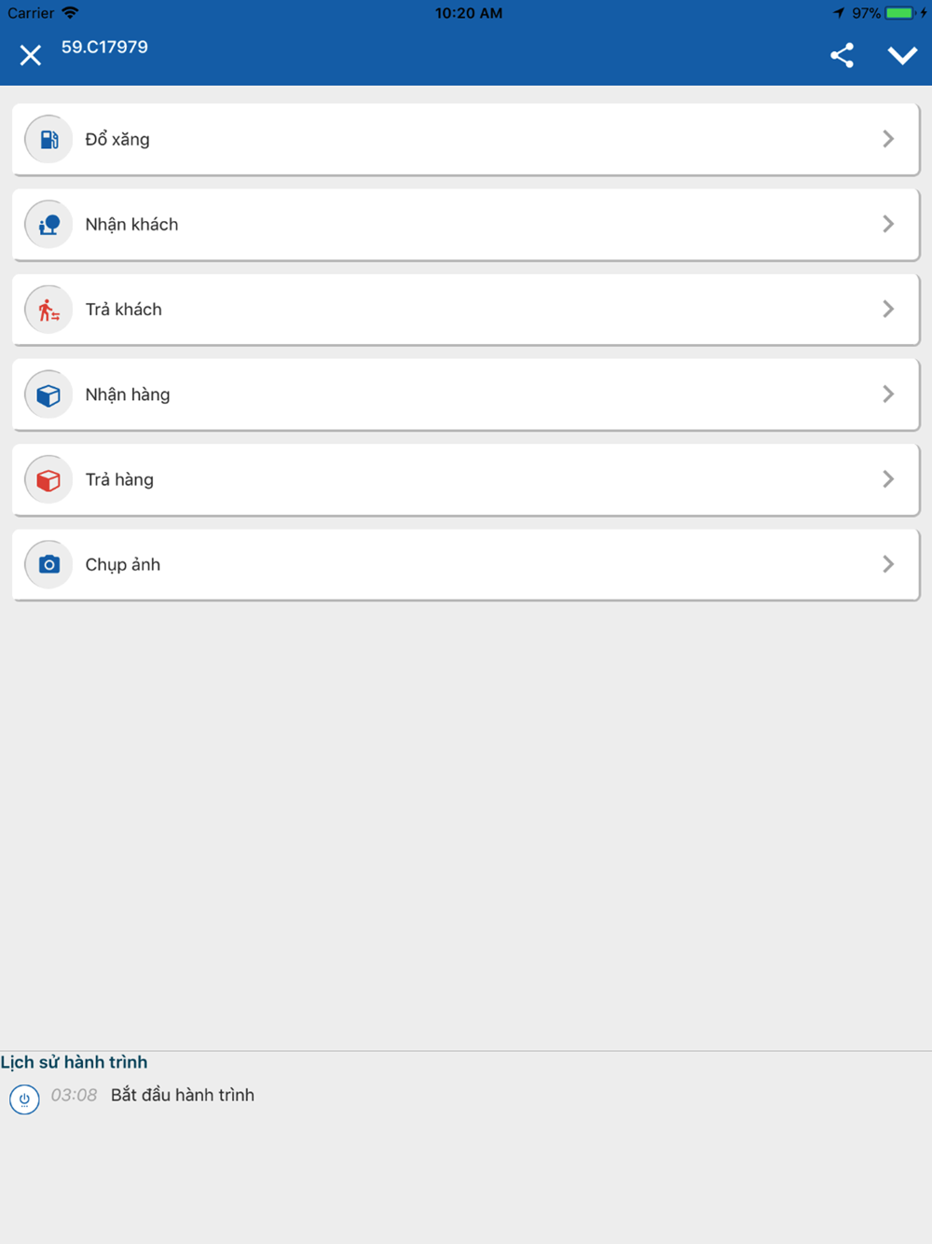Open the Nhận khách row via its right chevron
Screen dimensions: 932x1244
click(x=888, y=224)
